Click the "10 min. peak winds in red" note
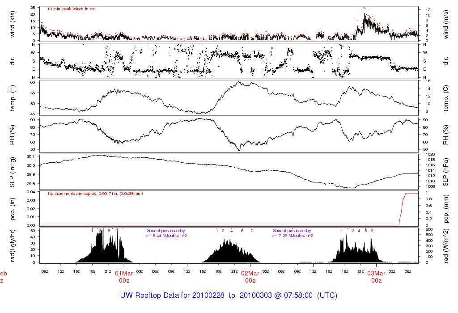The height and width of the screenshot is (313, 458). point(71,9)
